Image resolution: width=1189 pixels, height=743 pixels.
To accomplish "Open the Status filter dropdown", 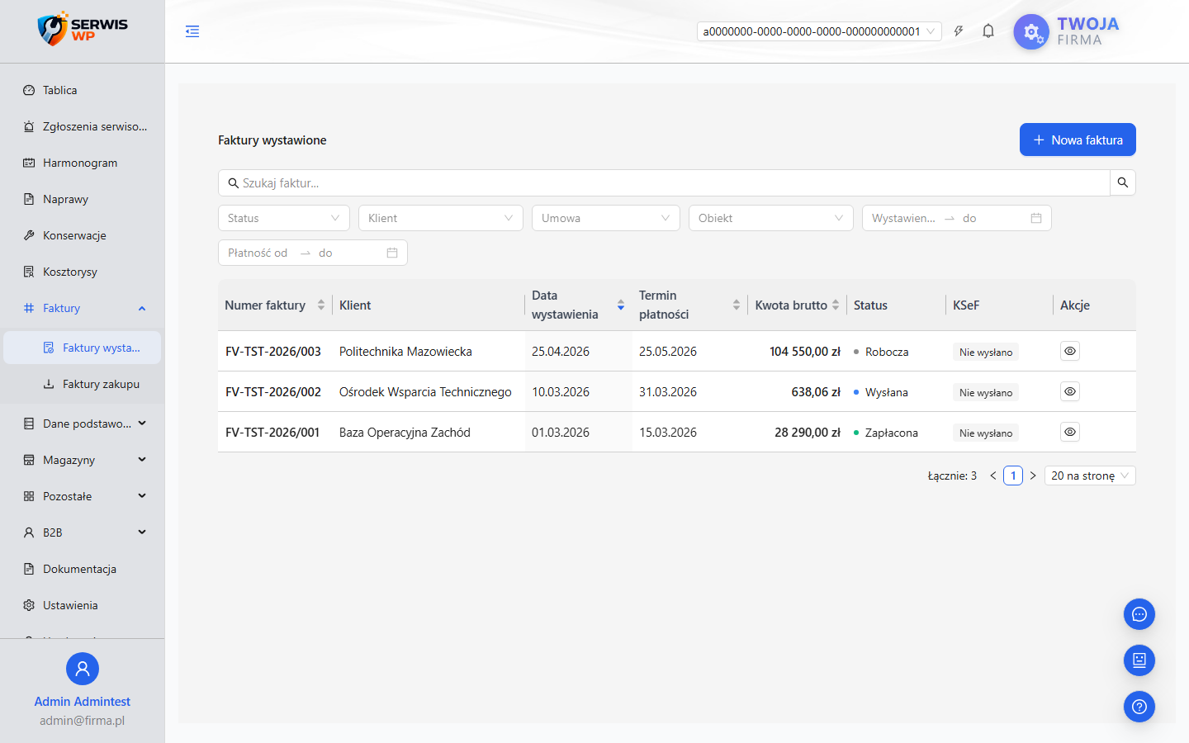I will pyautogui.click(x=284, y=218).
